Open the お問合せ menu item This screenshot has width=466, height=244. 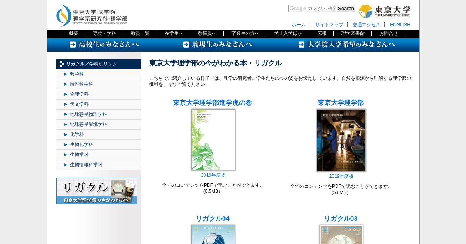pos(389,33)
